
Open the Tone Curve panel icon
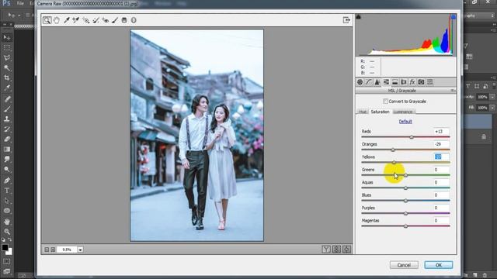368,82
